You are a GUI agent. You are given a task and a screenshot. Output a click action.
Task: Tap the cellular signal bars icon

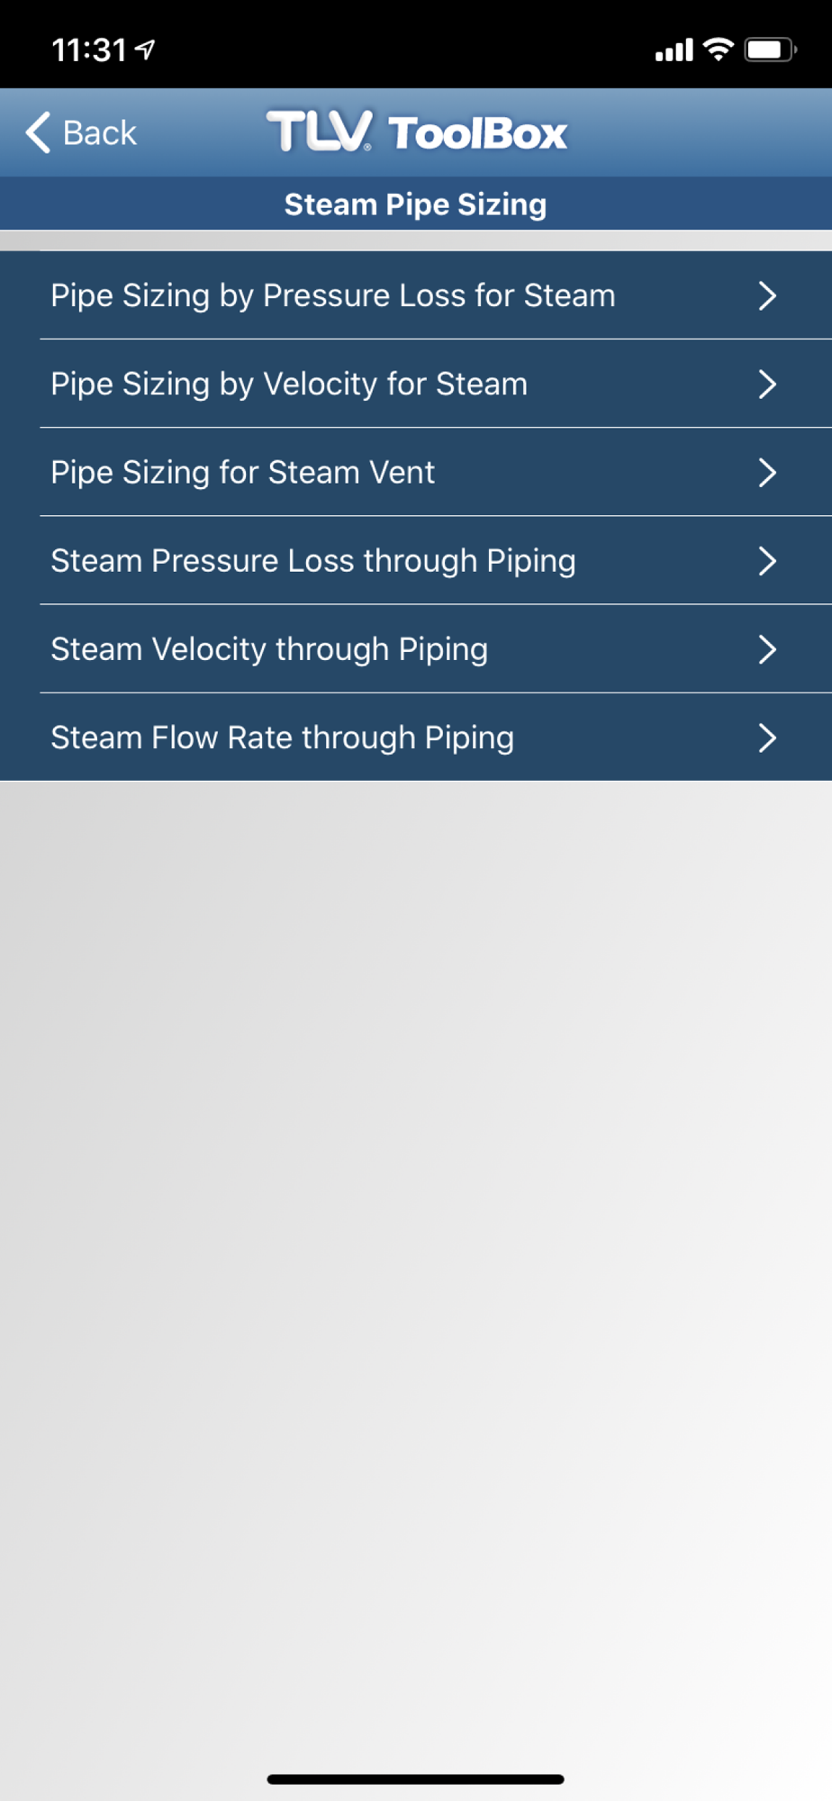pyautogui.click(x=674, y=50)
